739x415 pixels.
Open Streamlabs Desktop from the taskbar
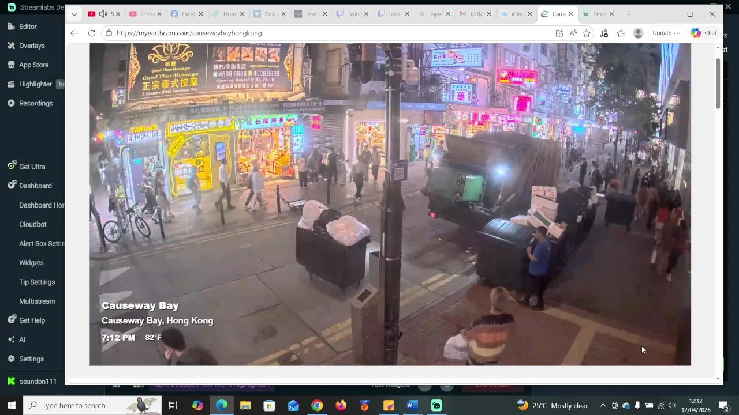pyautogui.click(x=436, y=405)
